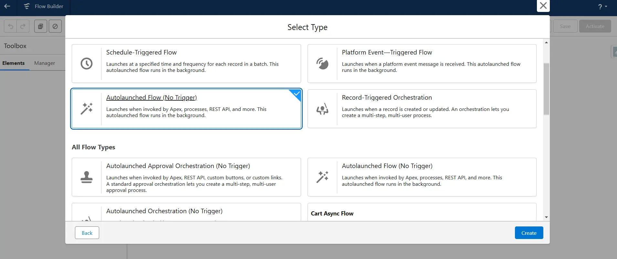
Task: Select the Cart Async Flow card
Action: (x=422, y=212)
